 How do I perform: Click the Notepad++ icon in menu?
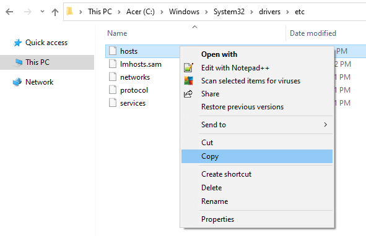tap(188, 68)
